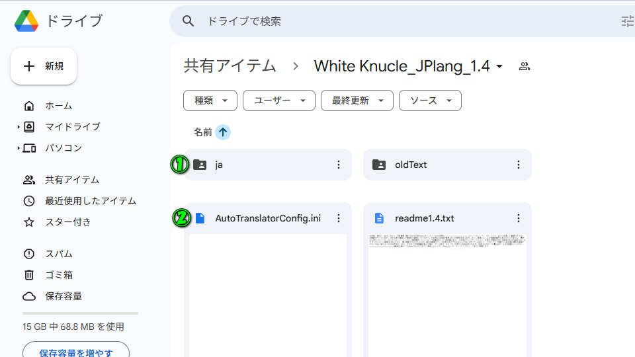Open search filter options icon

(626, 21)
